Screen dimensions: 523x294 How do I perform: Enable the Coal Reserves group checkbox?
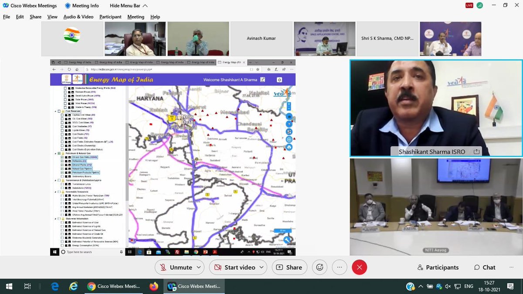59,111
